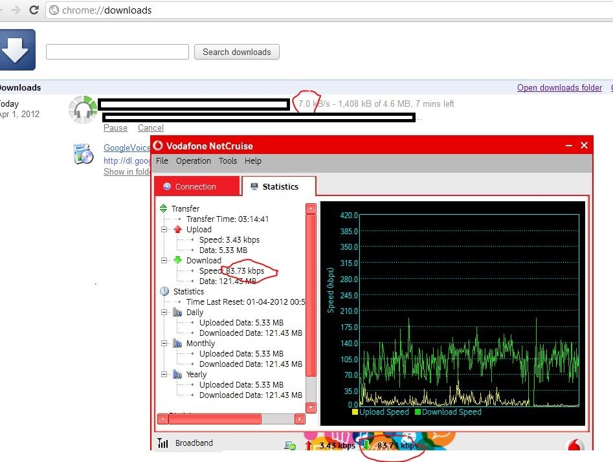Switch to the Connection tab
The image size is (613, 462).
point(197,186)
